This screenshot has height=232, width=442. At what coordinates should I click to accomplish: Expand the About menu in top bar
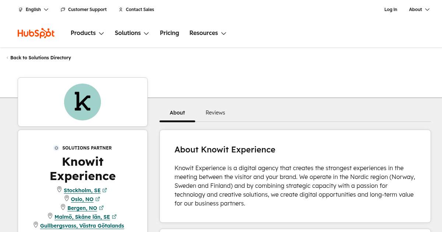pos(419,10)
